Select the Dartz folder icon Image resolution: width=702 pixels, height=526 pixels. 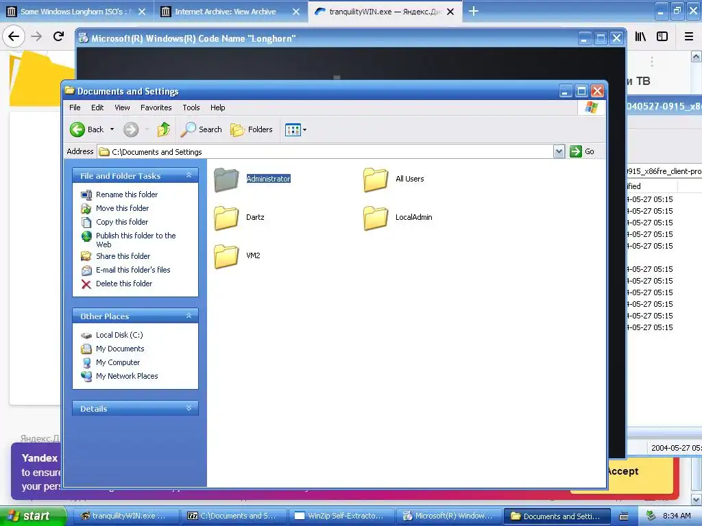(x=226, y=218)
